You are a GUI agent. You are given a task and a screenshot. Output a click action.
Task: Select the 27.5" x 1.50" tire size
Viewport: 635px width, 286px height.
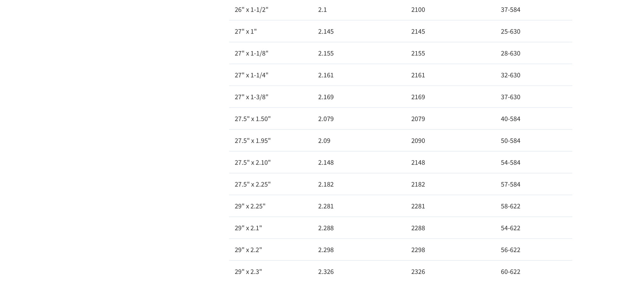coord(252,119)
